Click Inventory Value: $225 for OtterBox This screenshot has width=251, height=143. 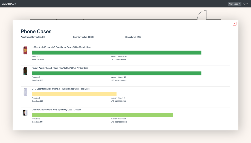pos(119,119)
